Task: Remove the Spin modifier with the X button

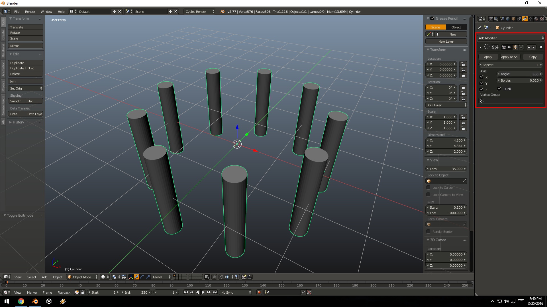Action: click(x=541, y=47)
